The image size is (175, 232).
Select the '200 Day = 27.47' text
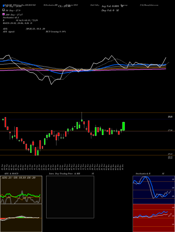[14, 15]
